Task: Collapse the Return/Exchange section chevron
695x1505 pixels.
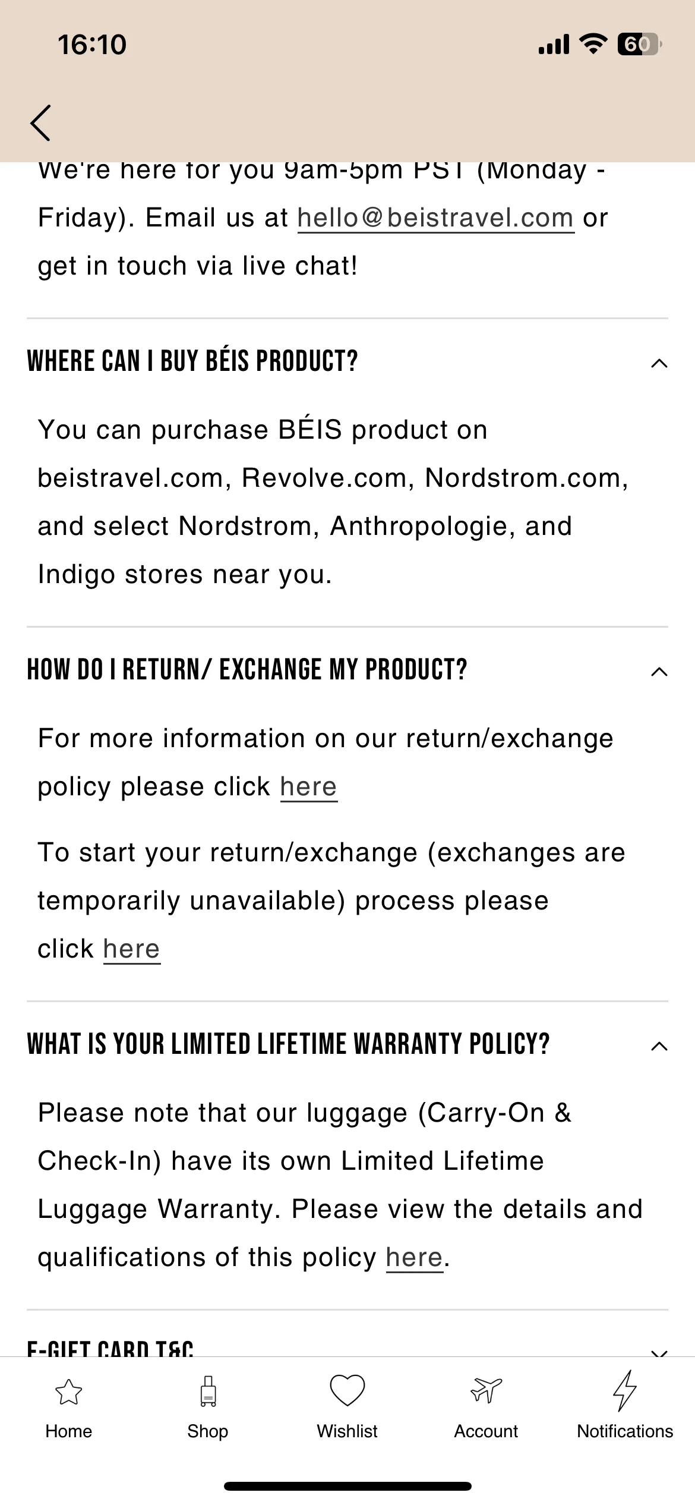Action: click(659, 672)
